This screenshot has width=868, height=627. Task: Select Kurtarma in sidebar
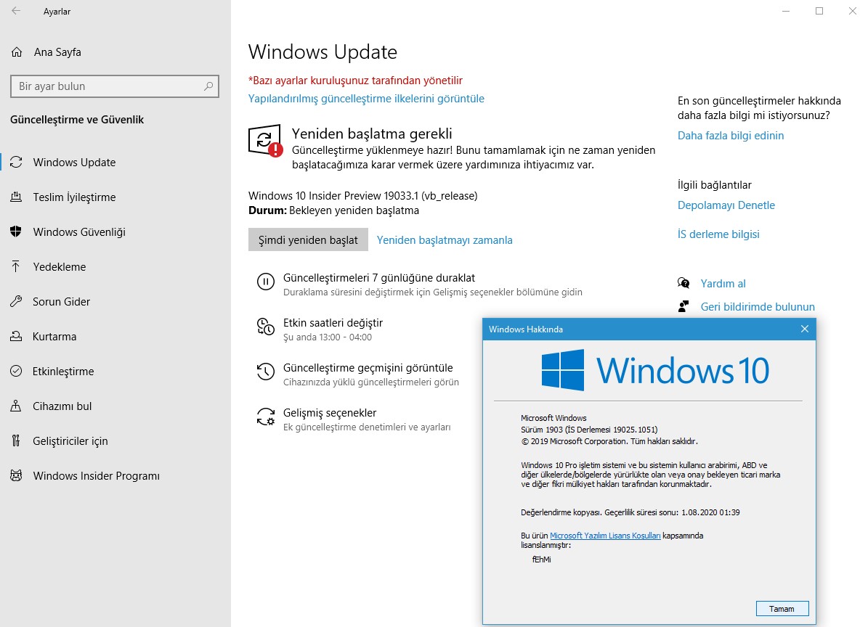point(115,336)
